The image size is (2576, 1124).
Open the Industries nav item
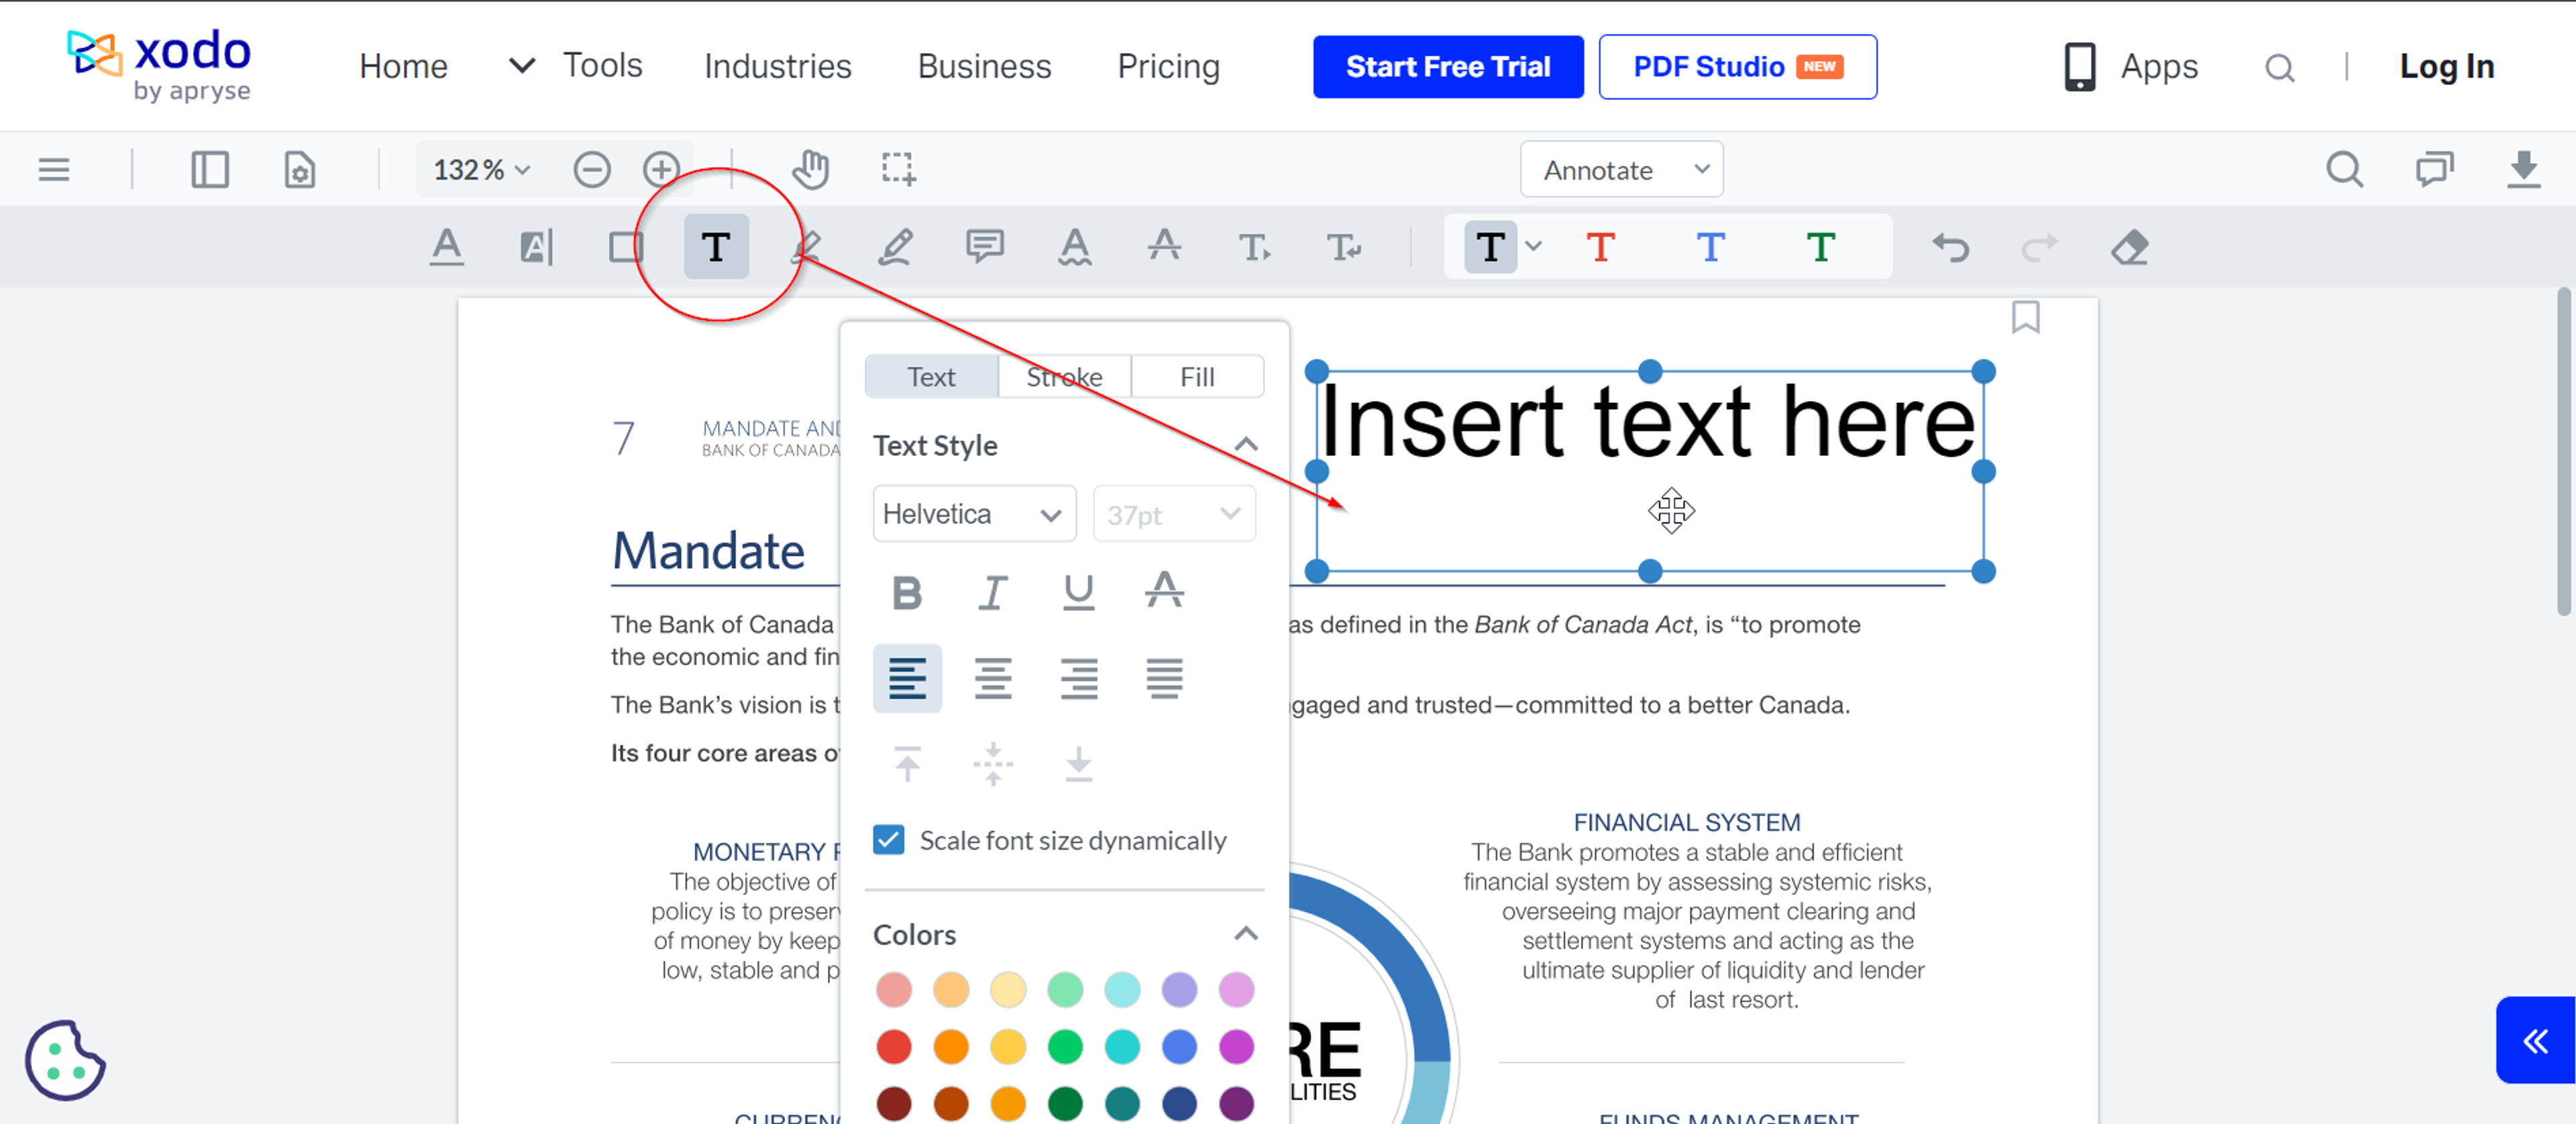pyautogui.click(x=778, y=67)
